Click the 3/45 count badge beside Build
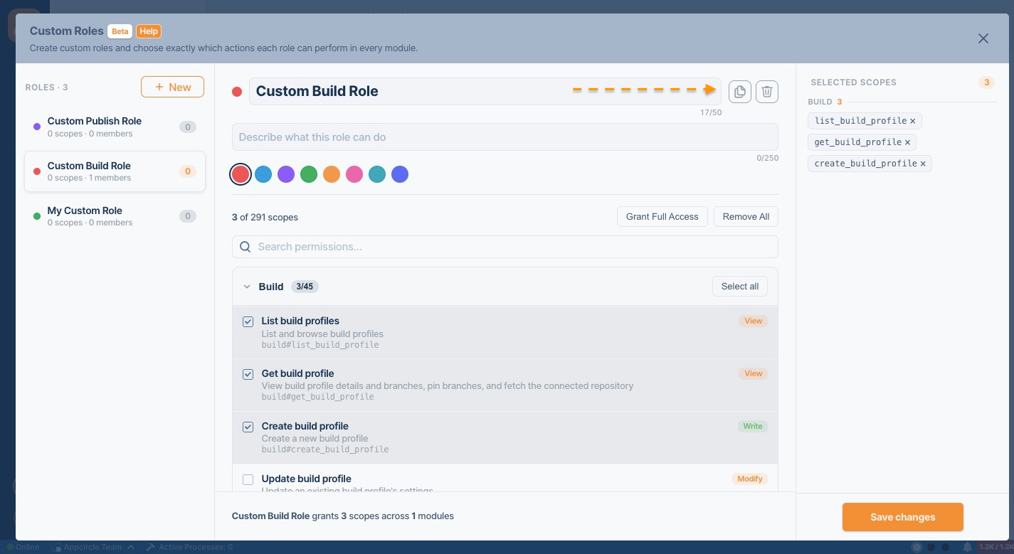 pos(305,287)
